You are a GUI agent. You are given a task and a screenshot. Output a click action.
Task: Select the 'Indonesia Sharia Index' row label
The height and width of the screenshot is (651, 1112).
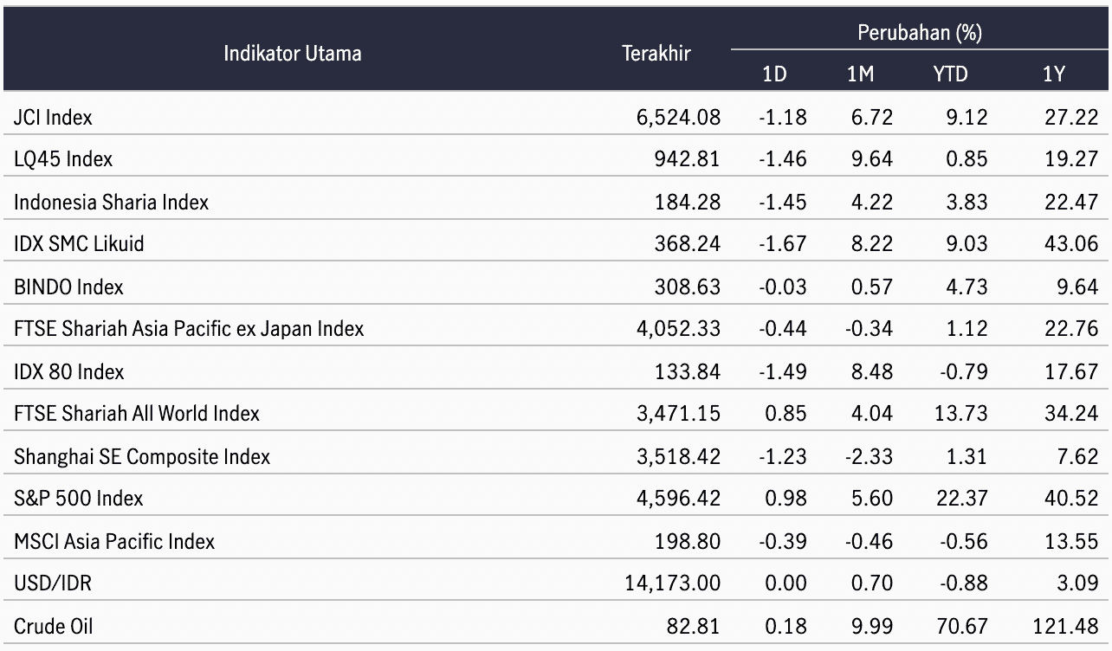112,202
